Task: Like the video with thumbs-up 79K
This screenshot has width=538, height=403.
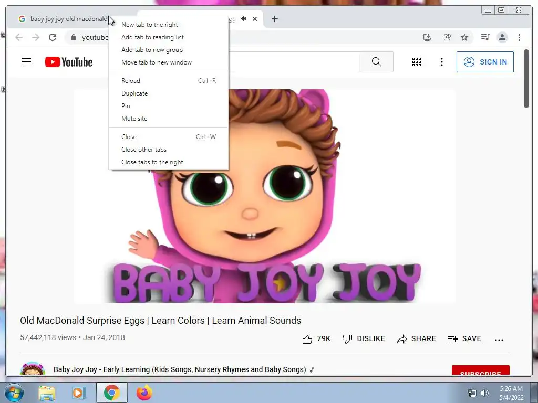Action: [316, 338]
